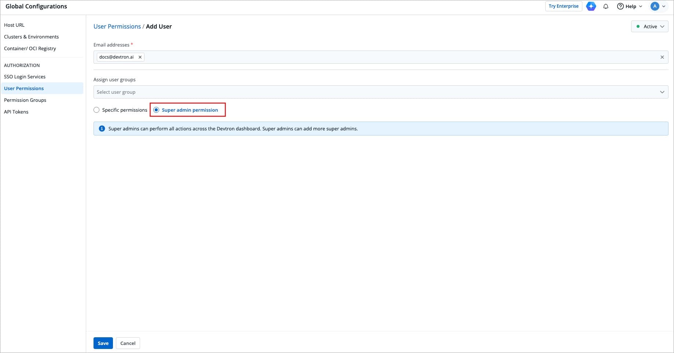Click the Help question mark icon

[620, 6]
